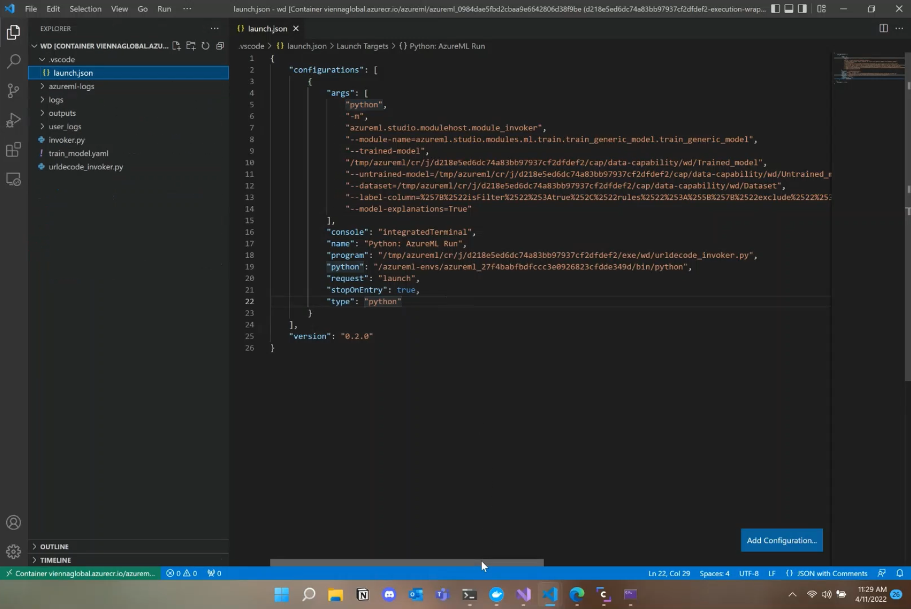The width and height of the screenshot is (911, 609).
Task: Open train_model.yaml file
Action: (128, 154)
